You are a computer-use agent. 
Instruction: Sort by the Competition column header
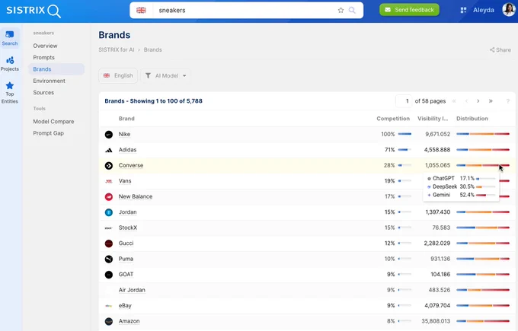coord(393,119)
